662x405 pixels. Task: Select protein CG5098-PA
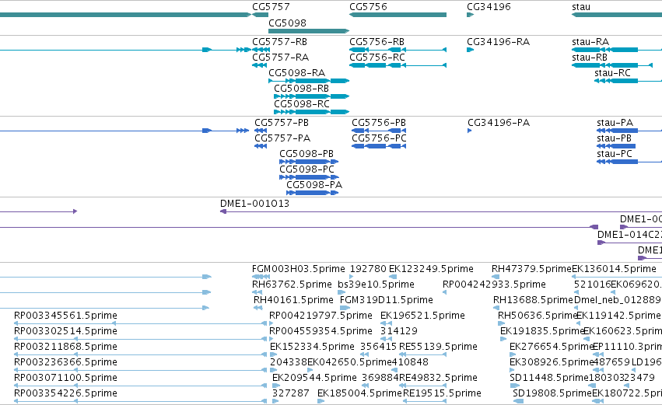[314, 185]
